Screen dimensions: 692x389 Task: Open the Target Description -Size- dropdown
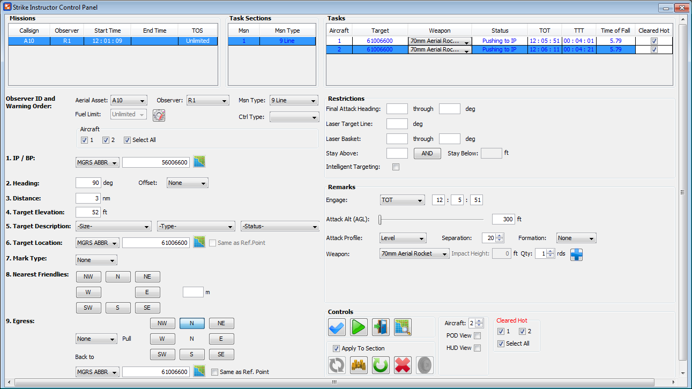coord(113,227)
